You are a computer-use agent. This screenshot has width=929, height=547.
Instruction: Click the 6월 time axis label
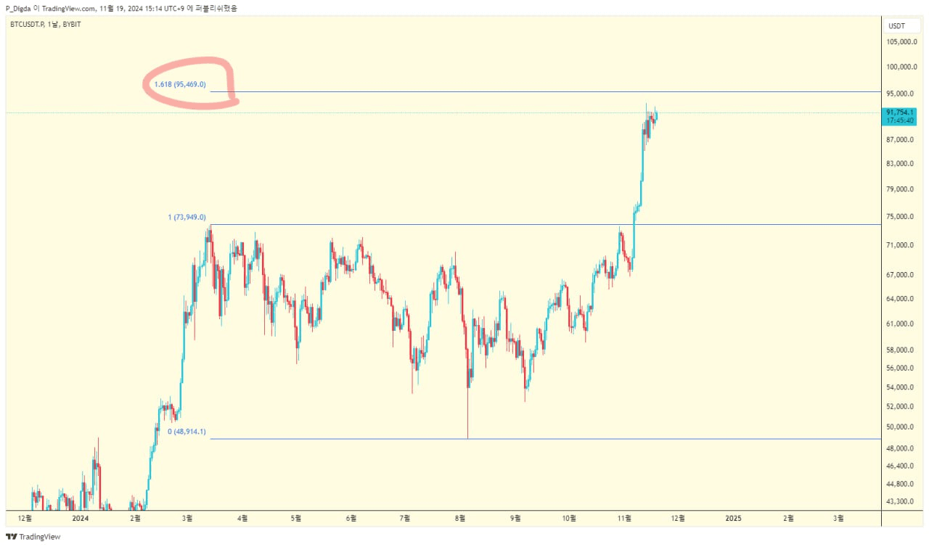[351, 518]
